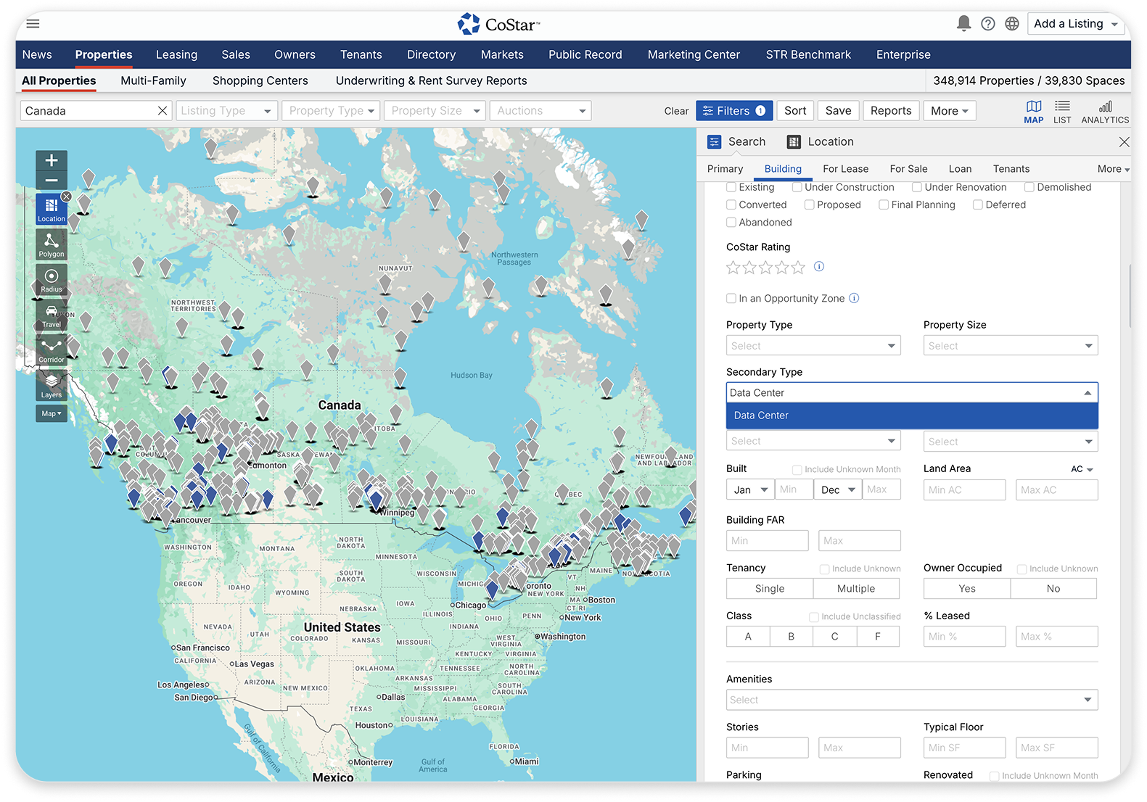Click the globe language icon
This screenshot has height=802, width=1147.
[1012, 24]
